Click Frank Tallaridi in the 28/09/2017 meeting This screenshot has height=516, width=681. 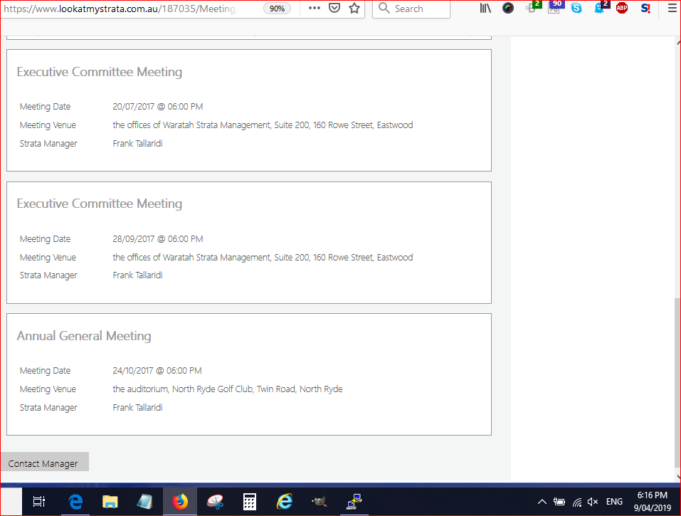[x=137, y=275]
